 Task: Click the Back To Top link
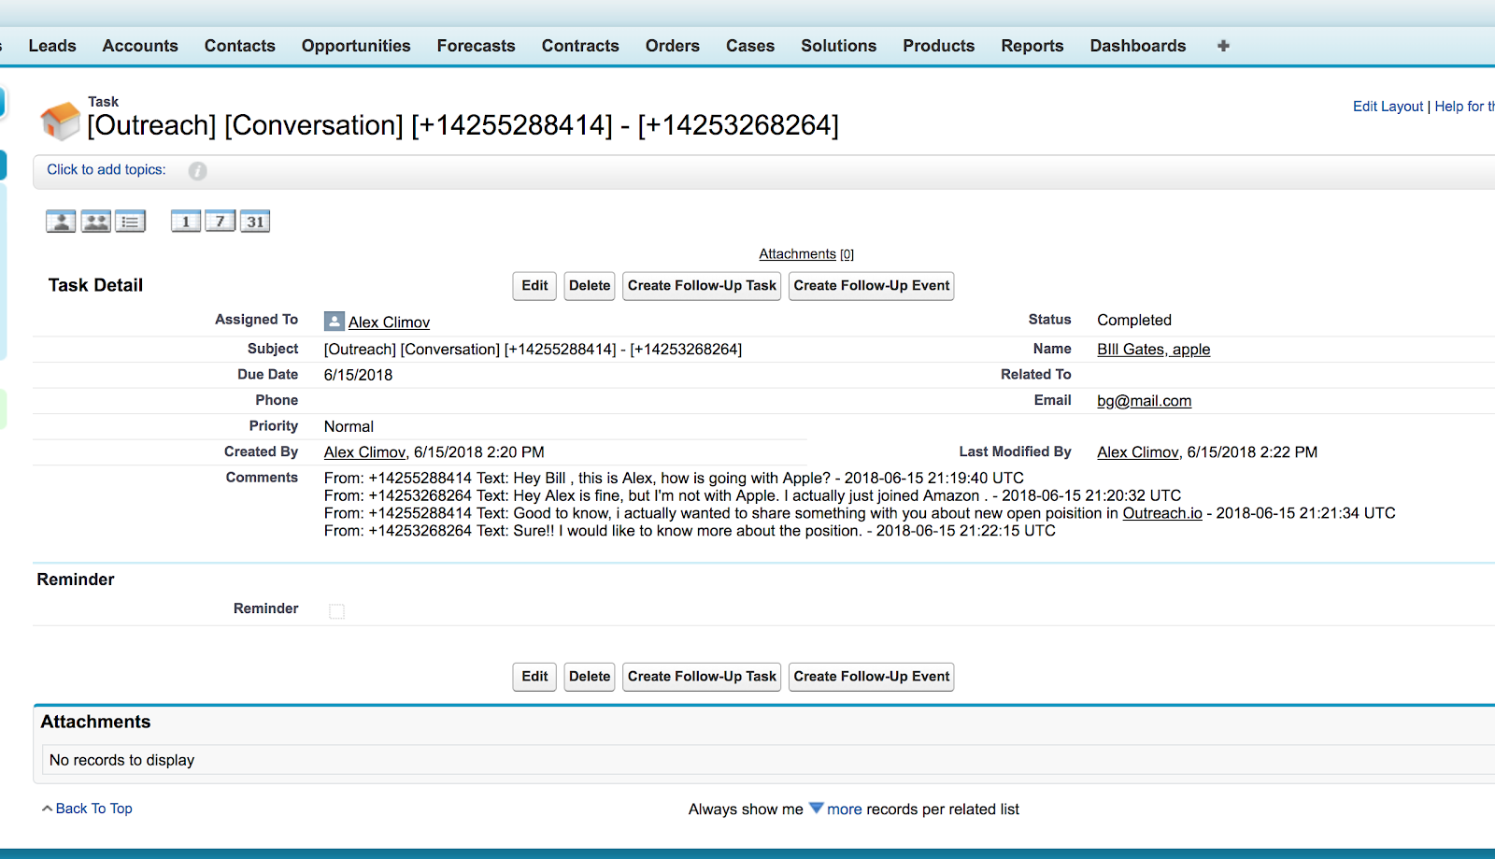click(93, 809)
